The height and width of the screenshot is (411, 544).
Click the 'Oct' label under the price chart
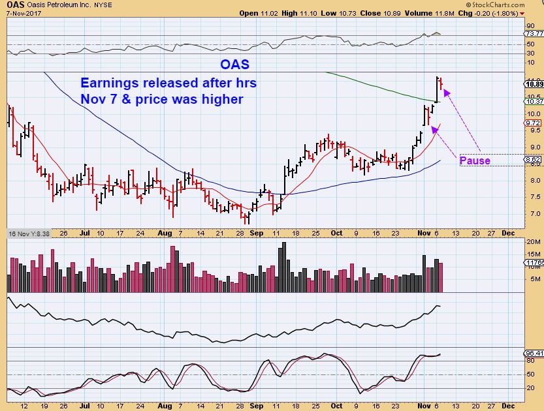coord(336,233)
